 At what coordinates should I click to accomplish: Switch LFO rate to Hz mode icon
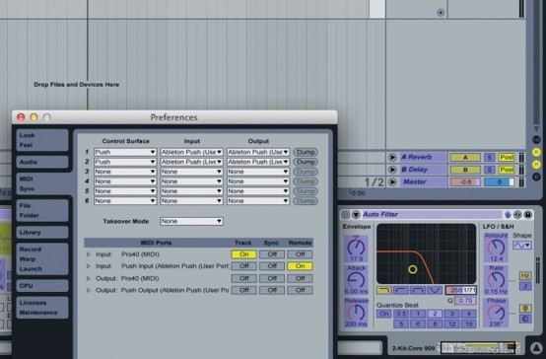click(525, 276)
